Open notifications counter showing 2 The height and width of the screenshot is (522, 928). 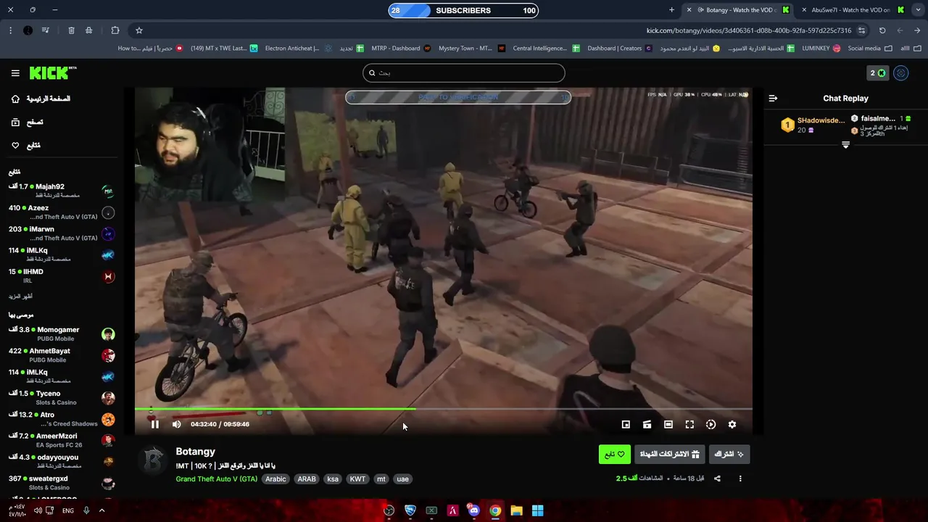click(x=877, y=73)
